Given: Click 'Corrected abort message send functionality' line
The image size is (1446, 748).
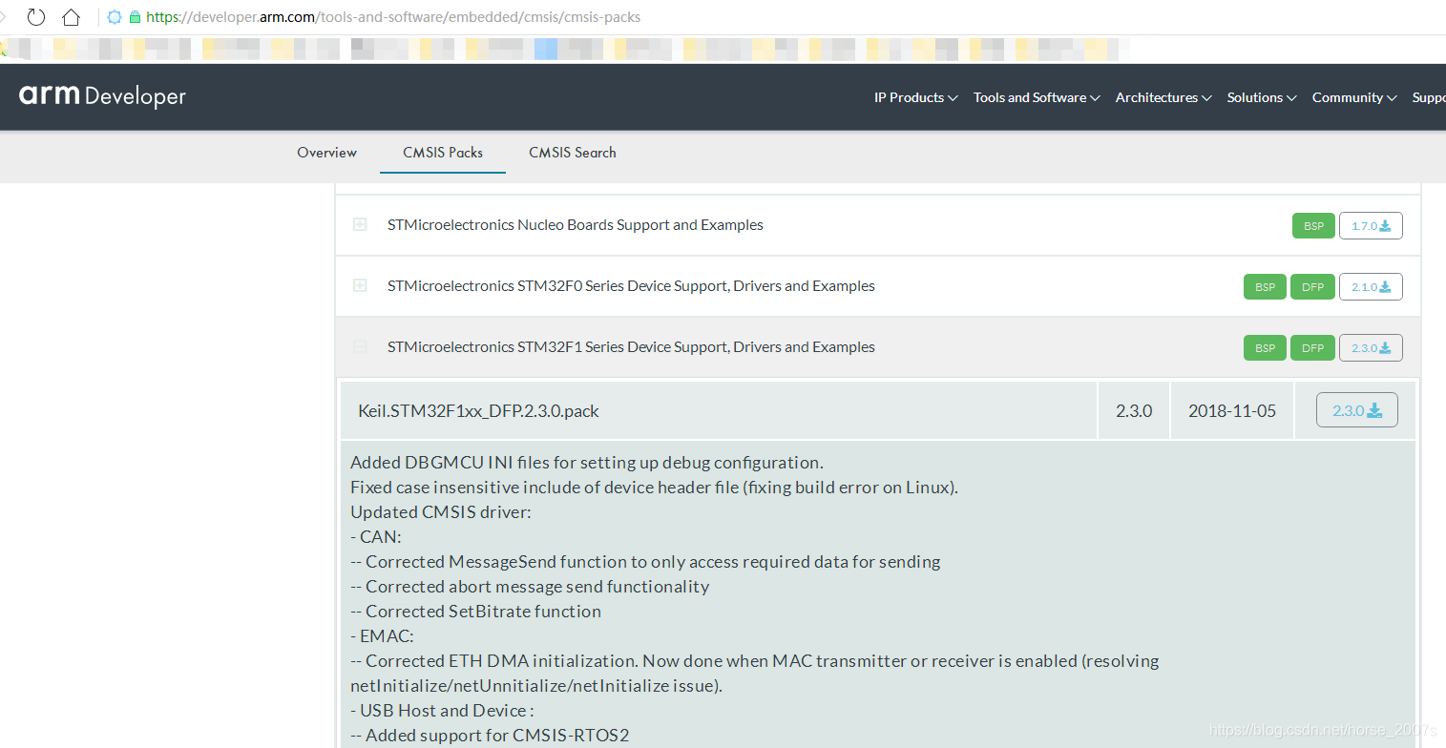Looking at the screenshot, I should [x=530, y=587].
